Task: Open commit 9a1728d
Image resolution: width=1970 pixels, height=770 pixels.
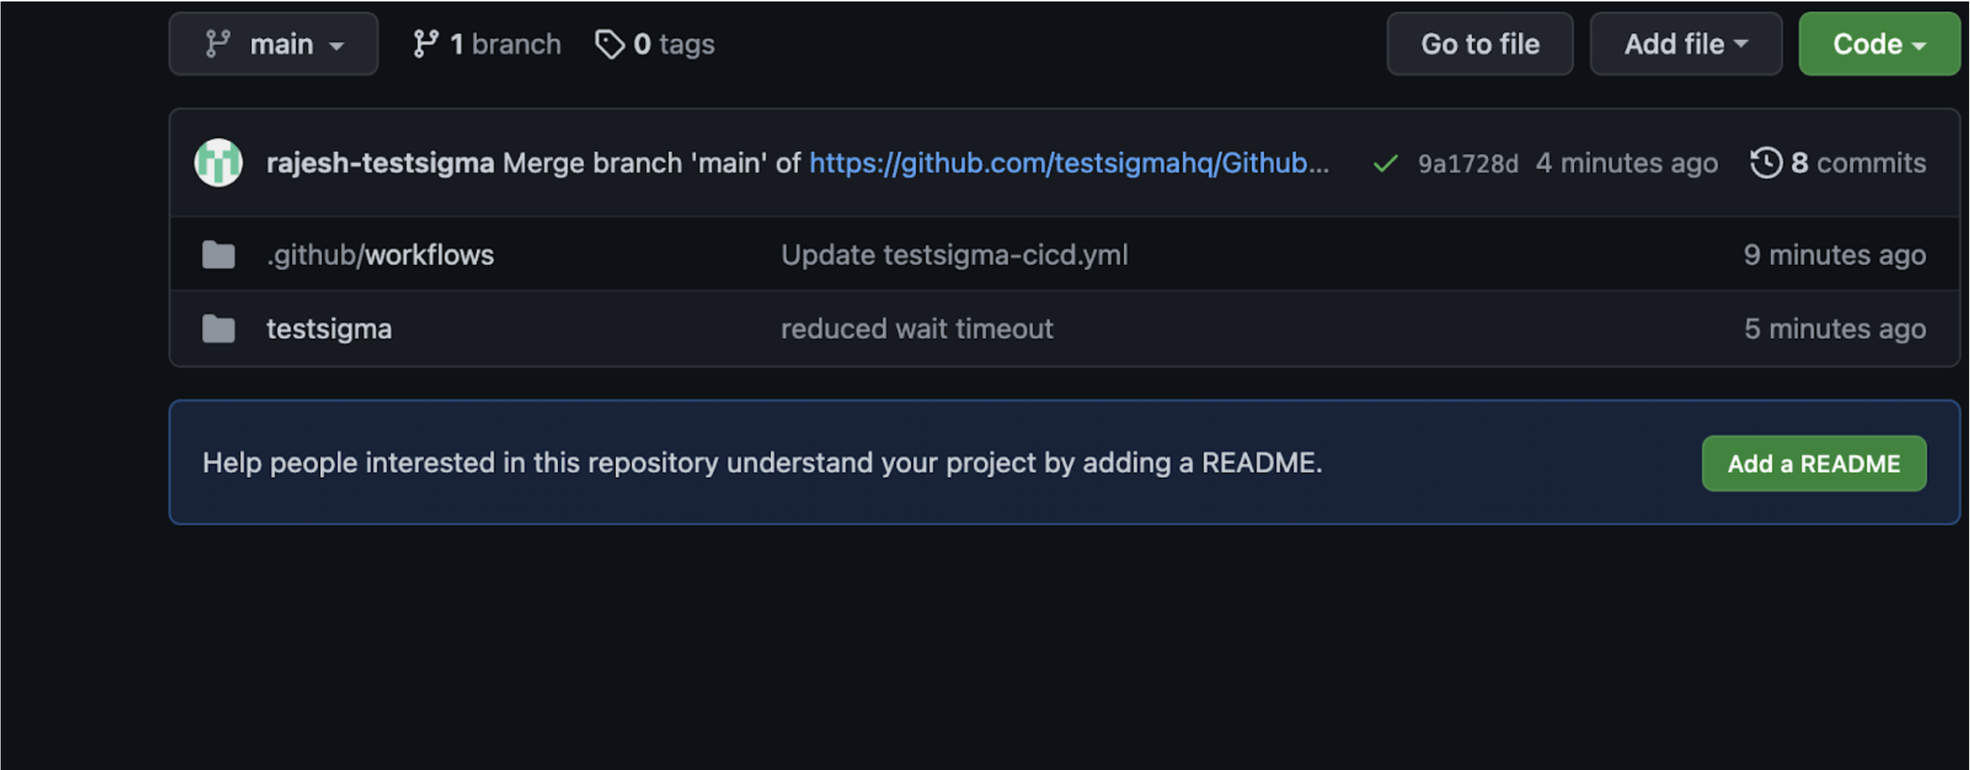Action: [x=1468, y=163]
